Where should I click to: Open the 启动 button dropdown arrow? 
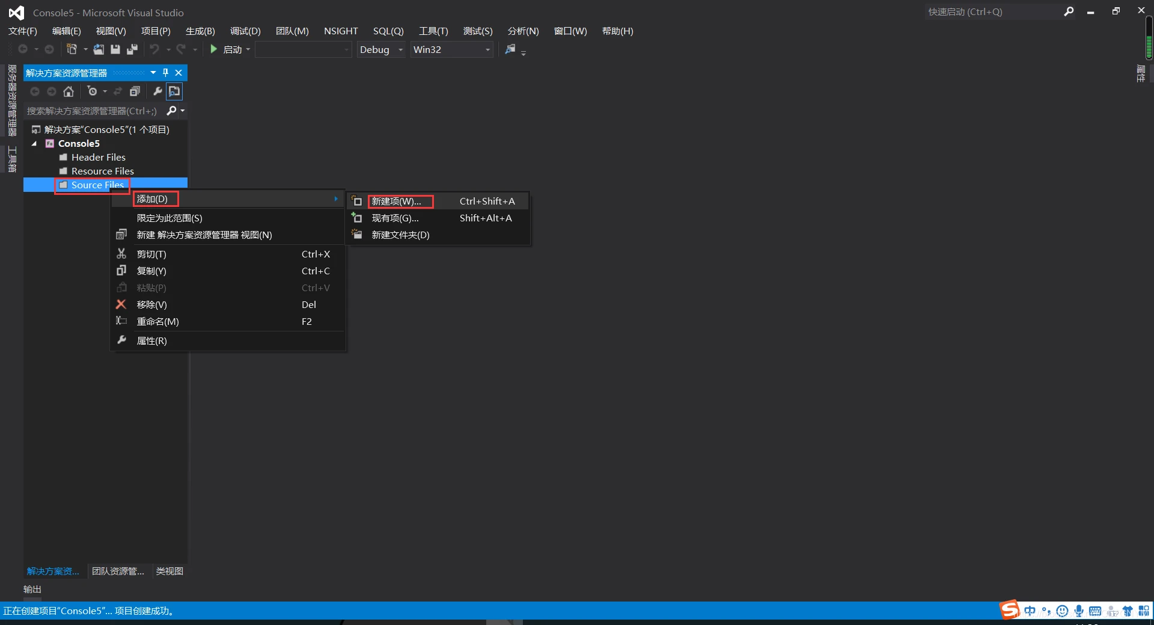coord(248,49)
